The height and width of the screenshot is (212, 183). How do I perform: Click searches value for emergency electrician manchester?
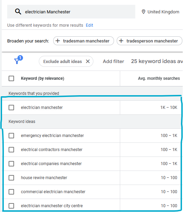click(169, 136)
